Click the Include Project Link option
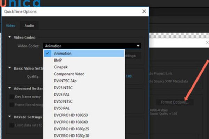Viewport: 209px width, 139px height. (x=161, y=73)
